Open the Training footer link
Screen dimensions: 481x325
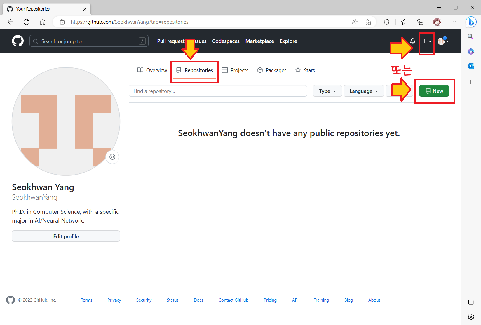pos(321,300)
